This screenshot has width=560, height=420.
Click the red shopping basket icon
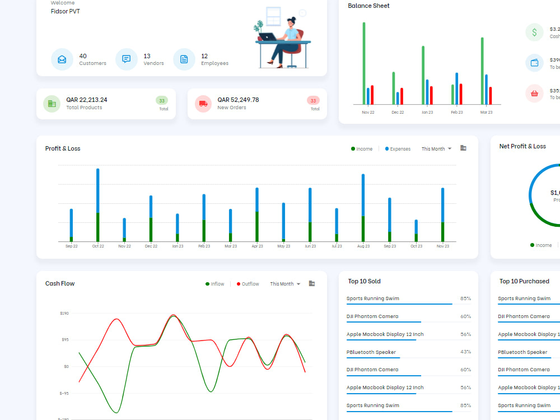coord(534,94)
